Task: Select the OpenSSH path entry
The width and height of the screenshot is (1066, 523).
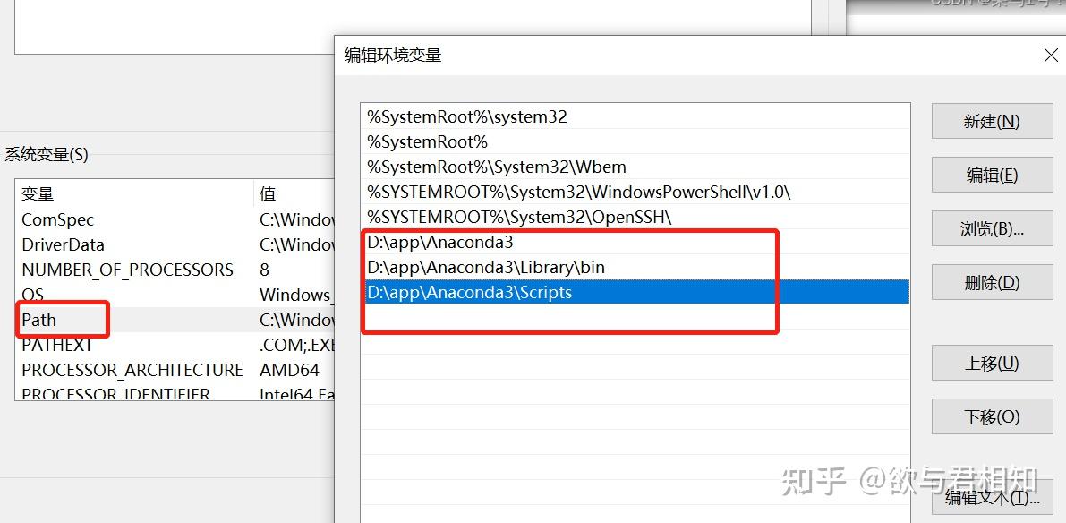Action: (537, 216)
